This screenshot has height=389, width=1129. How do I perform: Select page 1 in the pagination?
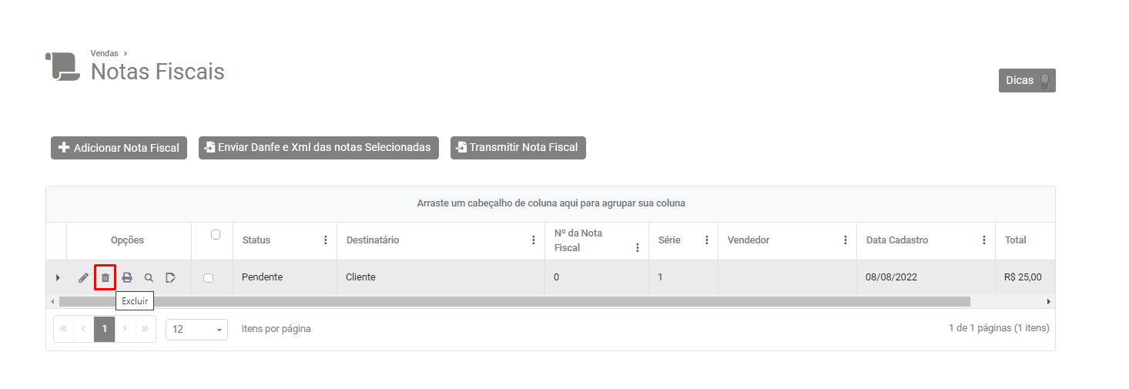tap(105, 329)
